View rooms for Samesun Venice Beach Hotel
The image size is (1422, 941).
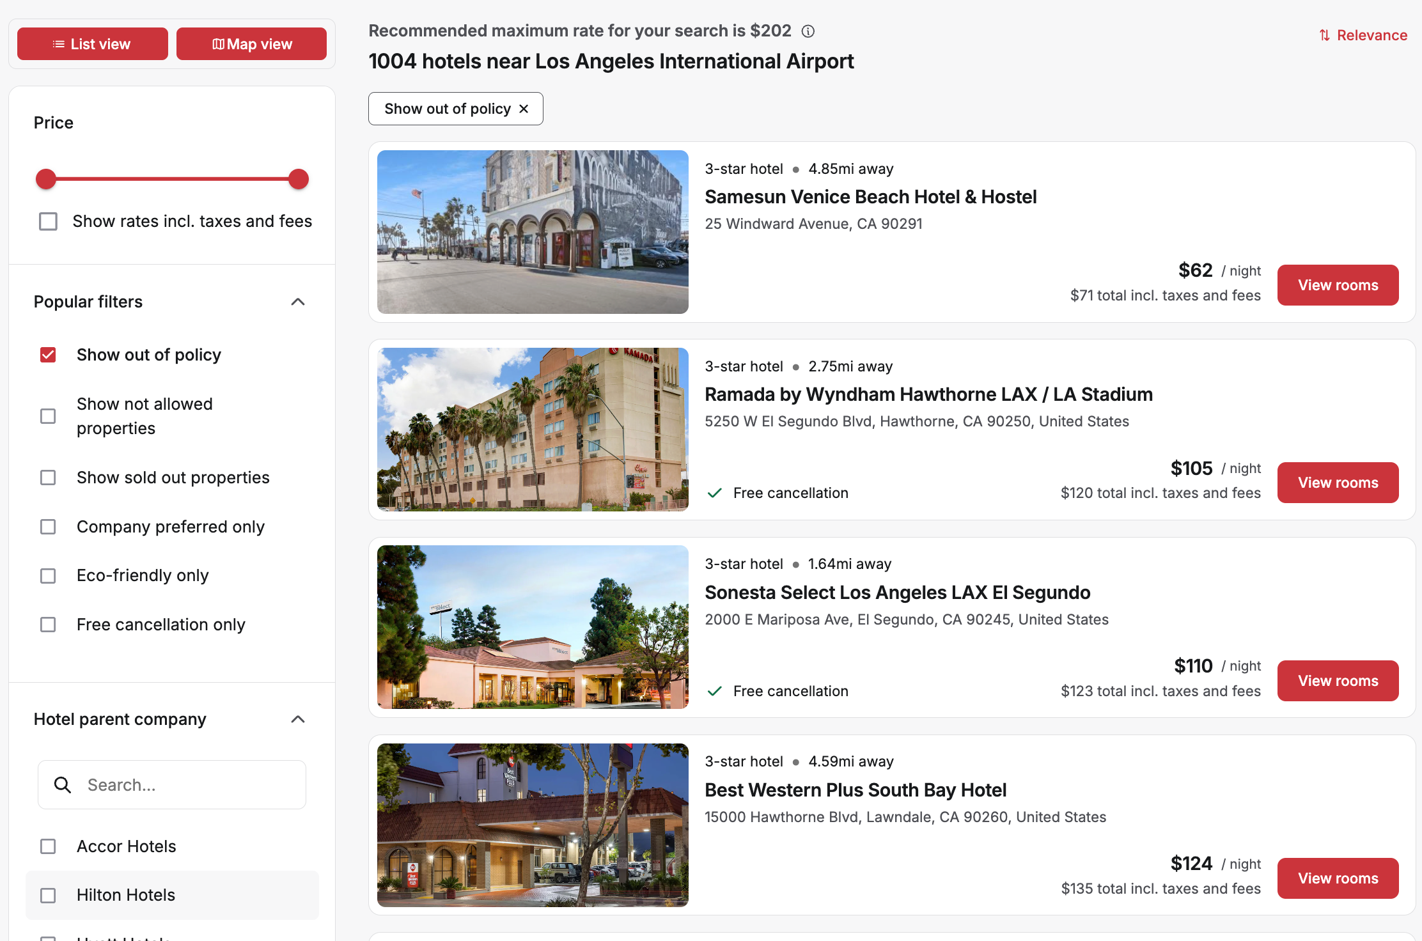tap(1338, 285)
